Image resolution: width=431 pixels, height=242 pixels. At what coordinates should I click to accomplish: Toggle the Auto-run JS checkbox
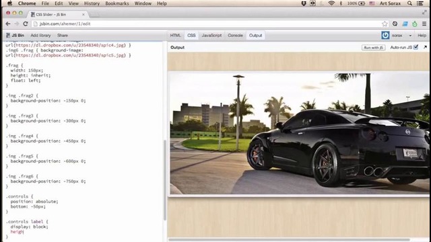416,47
